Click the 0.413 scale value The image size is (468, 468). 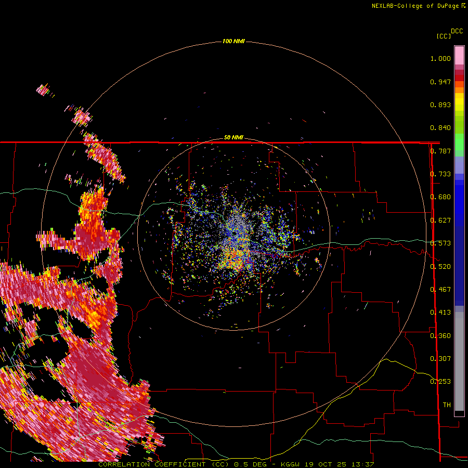point(440,313)
